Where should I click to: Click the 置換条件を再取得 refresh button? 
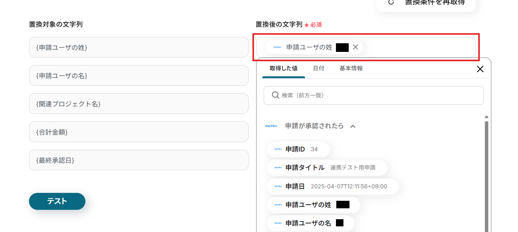[x=426, y=3]
